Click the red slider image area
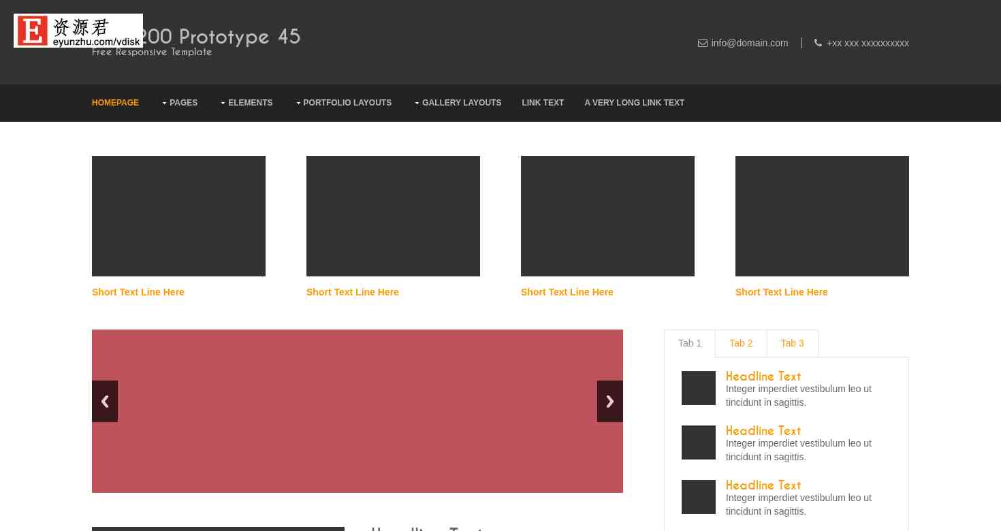The image size is (1001, 531). (x=357, y=411)
